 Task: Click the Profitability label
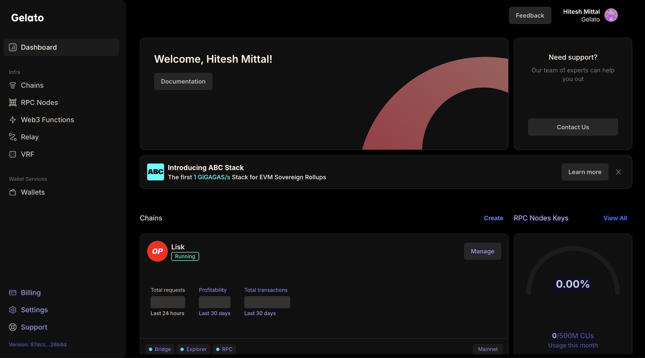point(213,290)
